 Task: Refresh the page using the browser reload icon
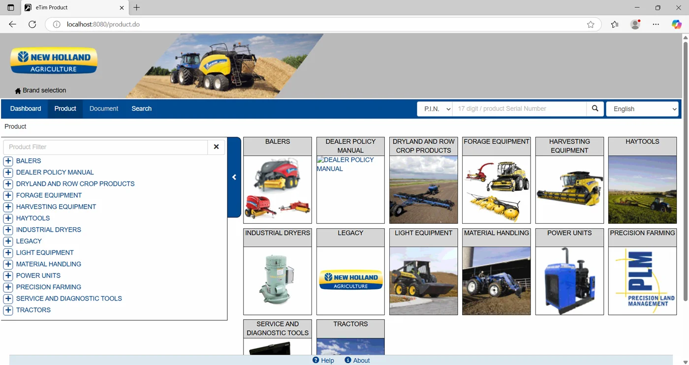click(32, 24)
